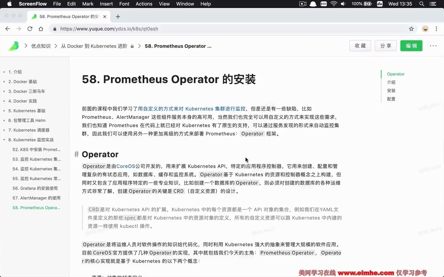444x277 pixels.
Task: Click the site lock icon in address bar
Action: pyautogui.click(x=54, y=29)
